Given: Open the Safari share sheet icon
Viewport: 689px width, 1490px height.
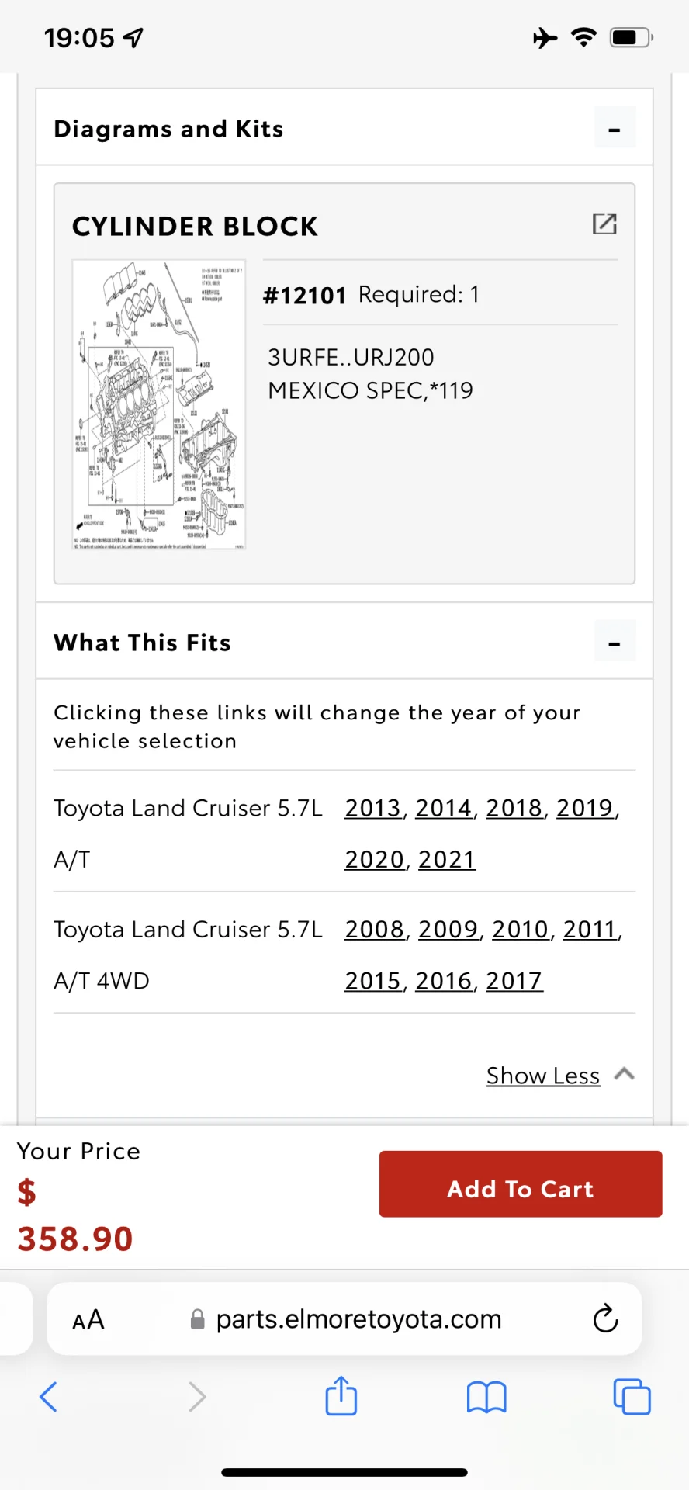Looking at the screenshot, I should [341, 1395].
